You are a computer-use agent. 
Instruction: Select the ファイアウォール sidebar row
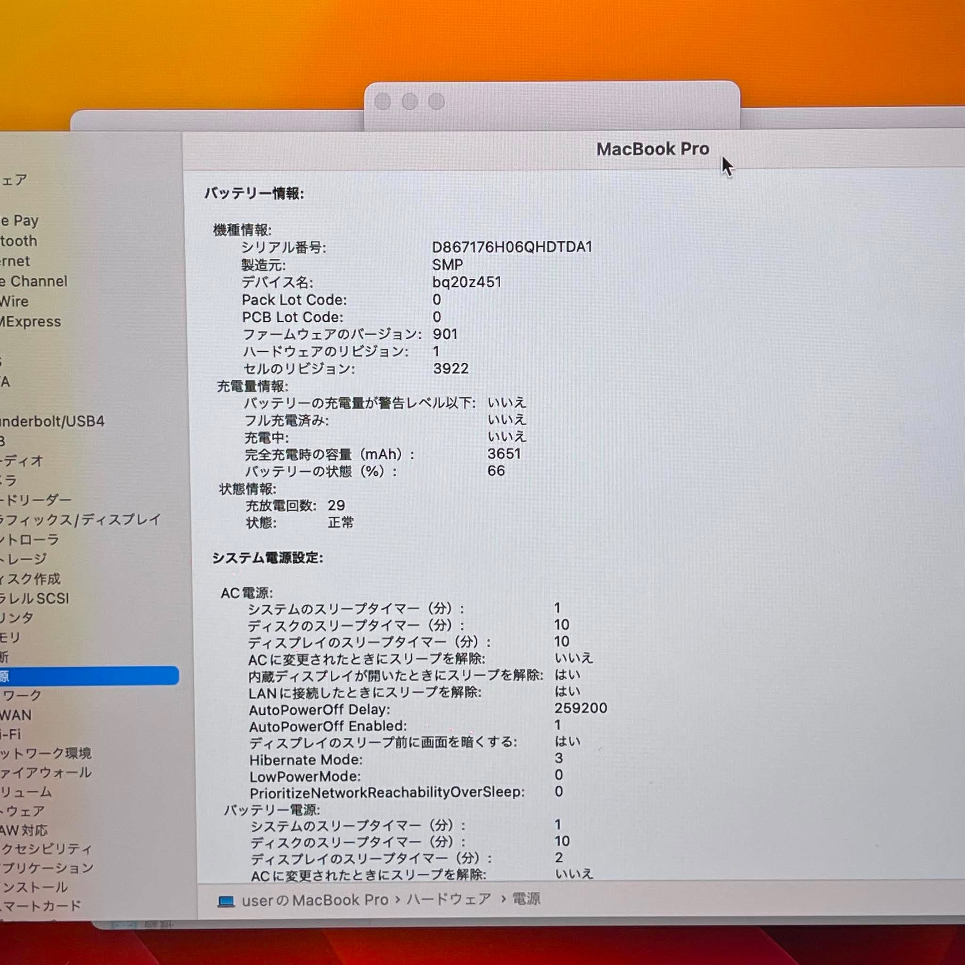[x=46, y=773]
